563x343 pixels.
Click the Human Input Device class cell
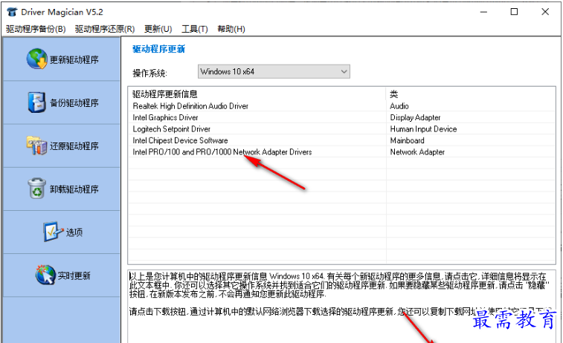click(423, 129)
